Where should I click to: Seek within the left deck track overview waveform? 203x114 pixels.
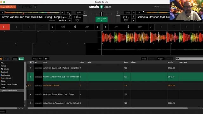(32, 13)
